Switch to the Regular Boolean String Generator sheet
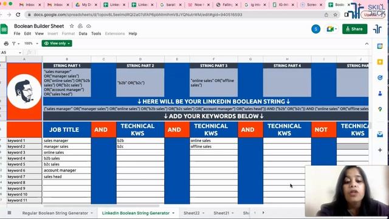This screenshot has height=219, width=389. (x=55, y=213)
